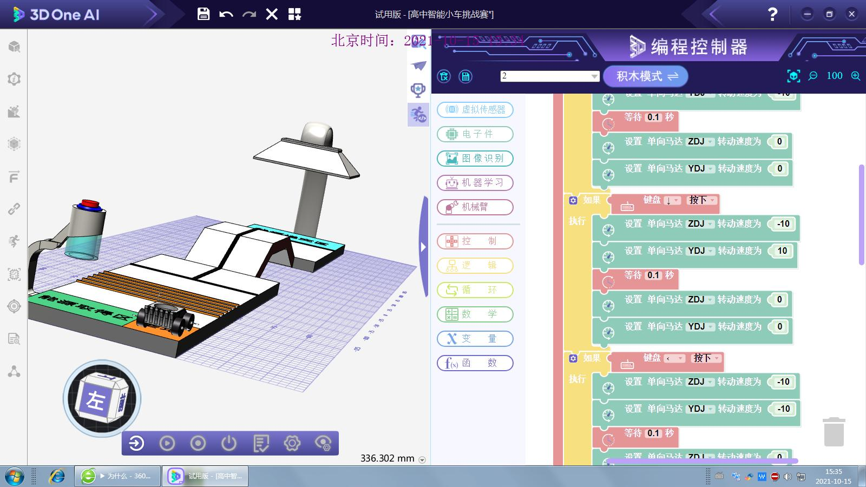
Task: Open the 虚拟传感器 block category
Action: point(475,110)
